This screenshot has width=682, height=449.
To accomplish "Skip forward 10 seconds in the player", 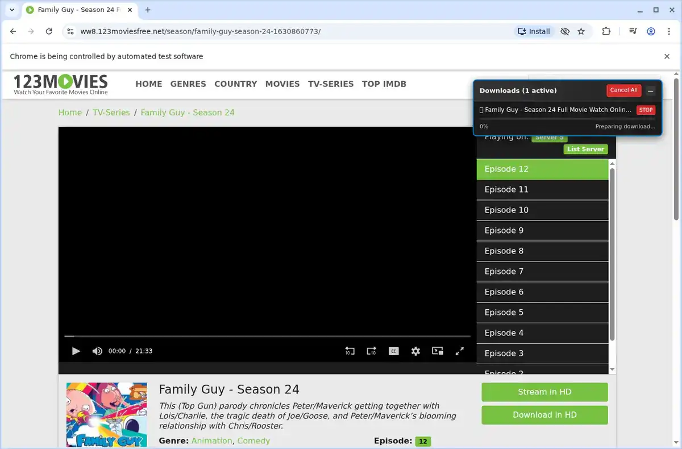I will point(371,351).
